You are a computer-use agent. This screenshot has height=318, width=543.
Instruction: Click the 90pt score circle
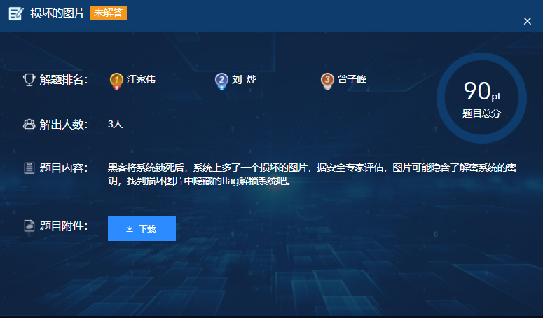pos(482,98)
